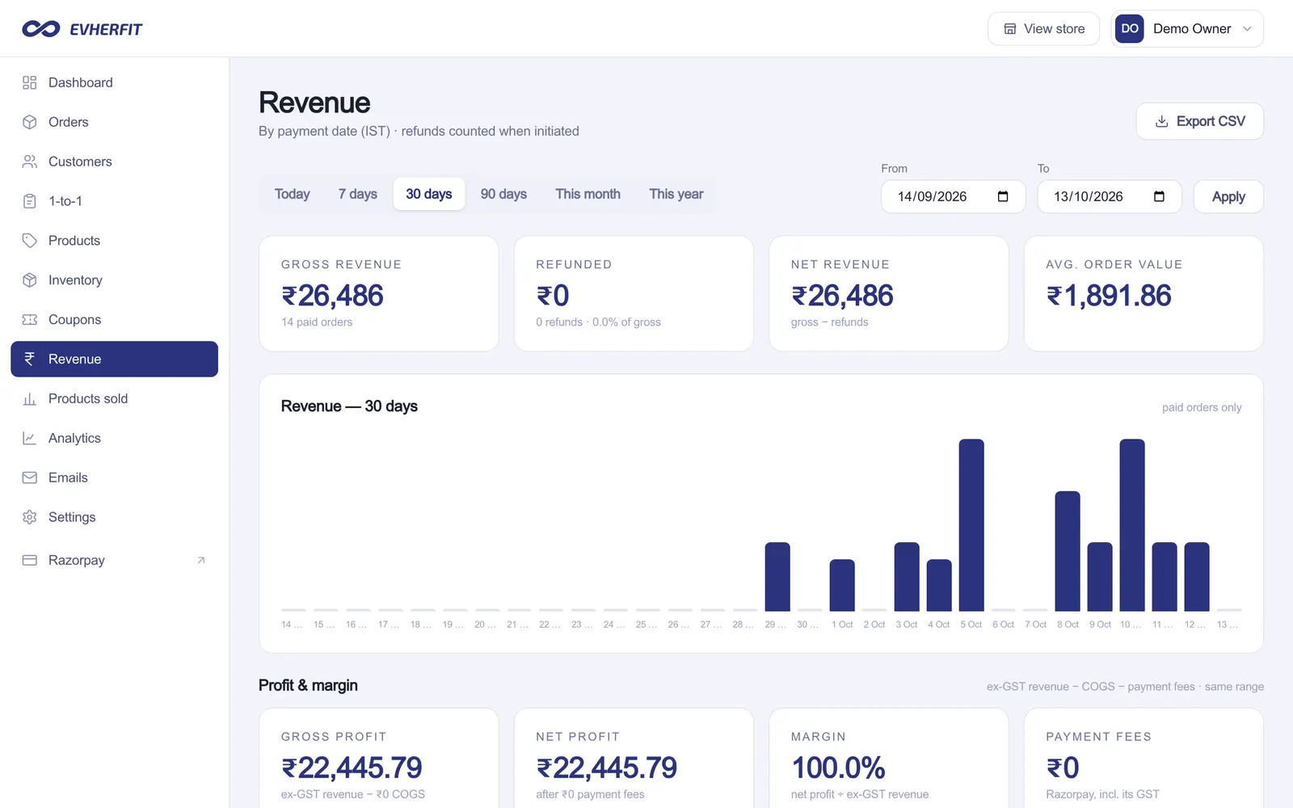Click the DO avatar badge

1130,29
